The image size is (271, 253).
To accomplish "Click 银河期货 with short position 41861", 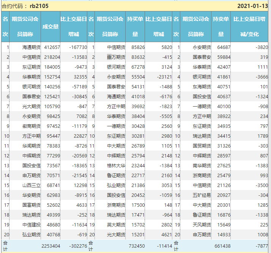I will (202, 77).
